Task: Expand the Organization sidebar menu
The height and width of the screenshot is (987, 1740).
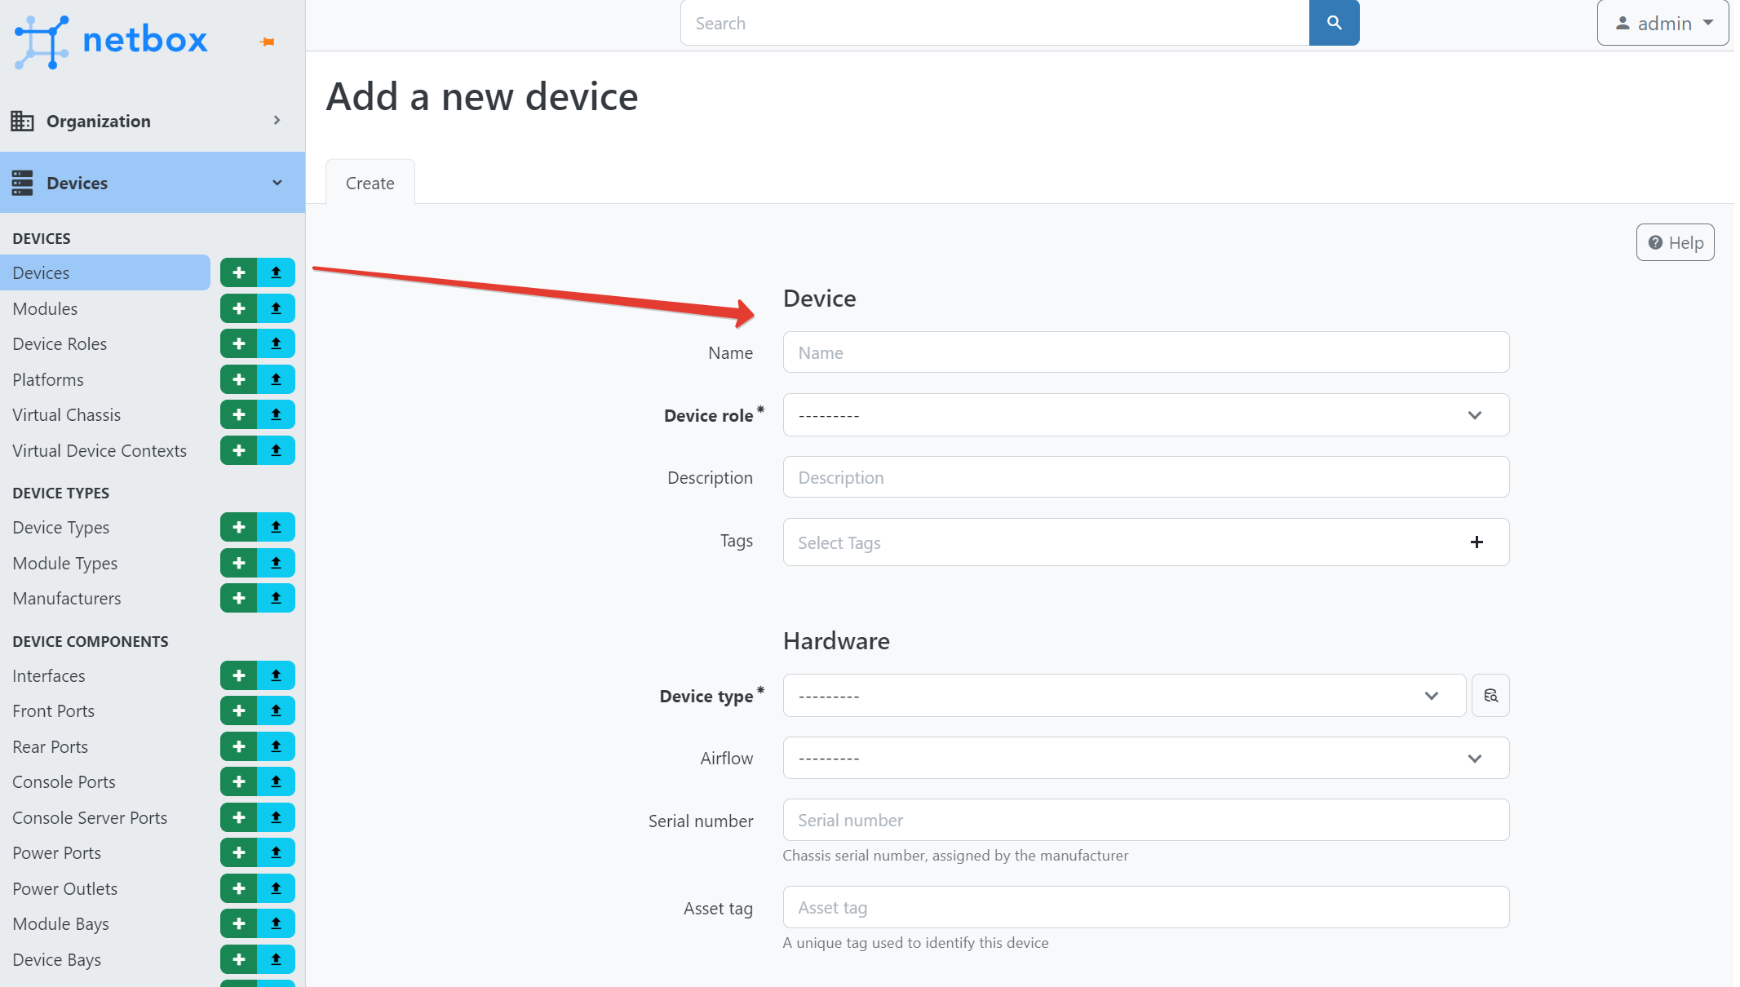Action: tap(153, 121)
